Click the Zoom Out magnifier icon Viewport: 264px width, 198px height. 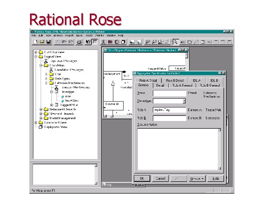[x=154, y=42]
